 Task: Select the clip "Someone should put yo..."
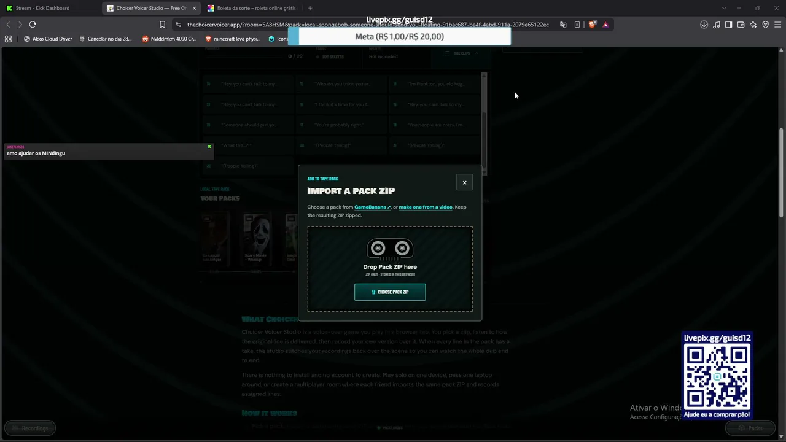coord(248,125)
